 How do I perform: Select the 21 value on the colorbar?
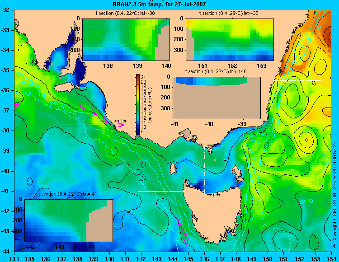point(144,77)
